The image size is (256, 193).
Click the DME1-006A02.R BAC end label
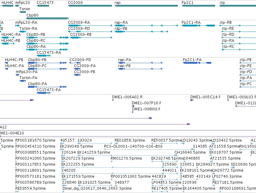(x=127, y=97)
